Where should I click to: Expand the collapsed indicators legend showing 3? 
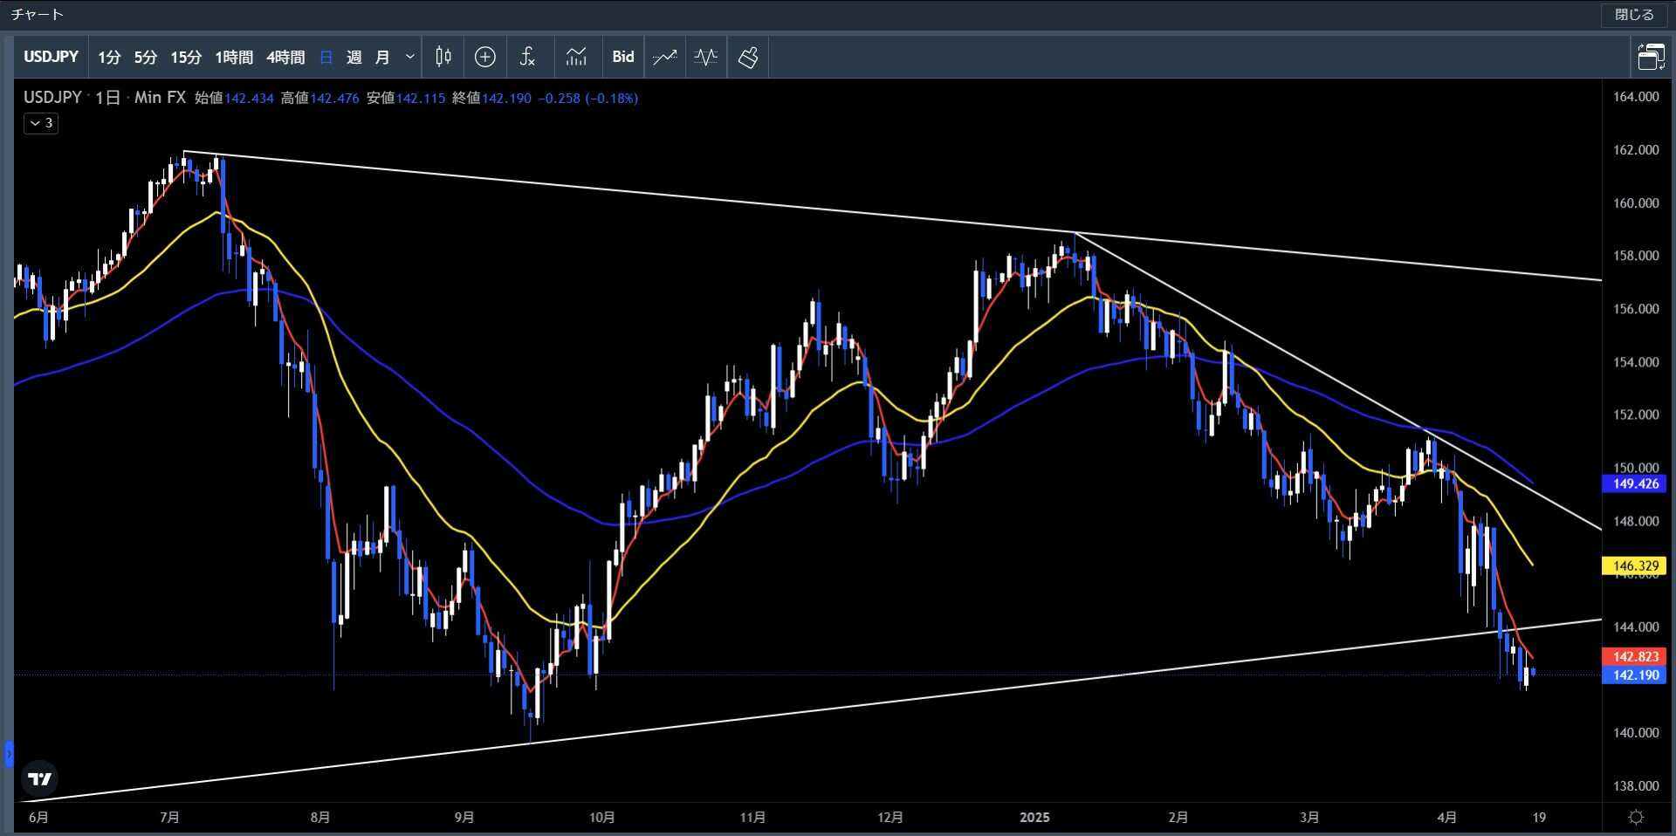[41, 123]
